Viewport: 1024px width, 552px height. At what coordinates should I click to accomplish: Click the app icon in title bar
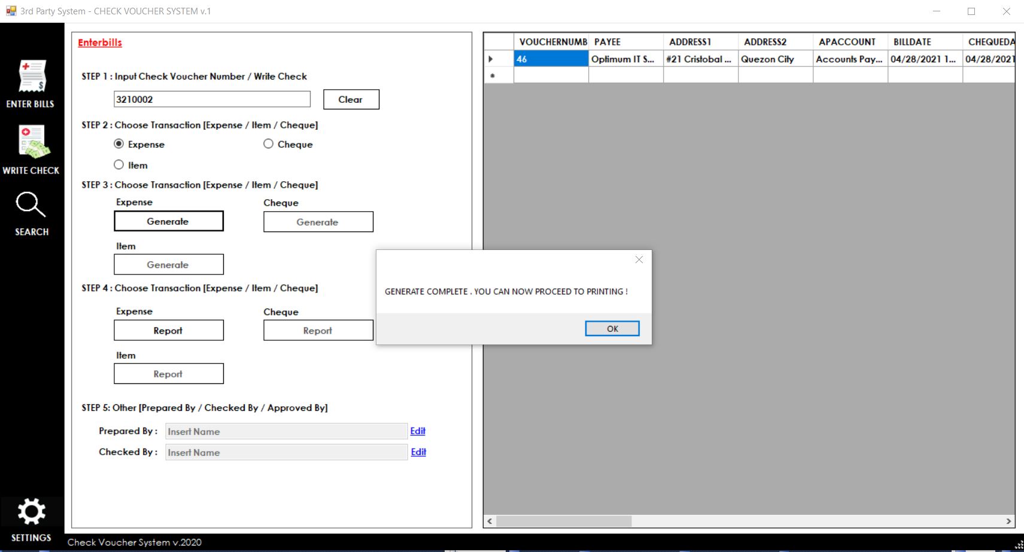point(11,11)
